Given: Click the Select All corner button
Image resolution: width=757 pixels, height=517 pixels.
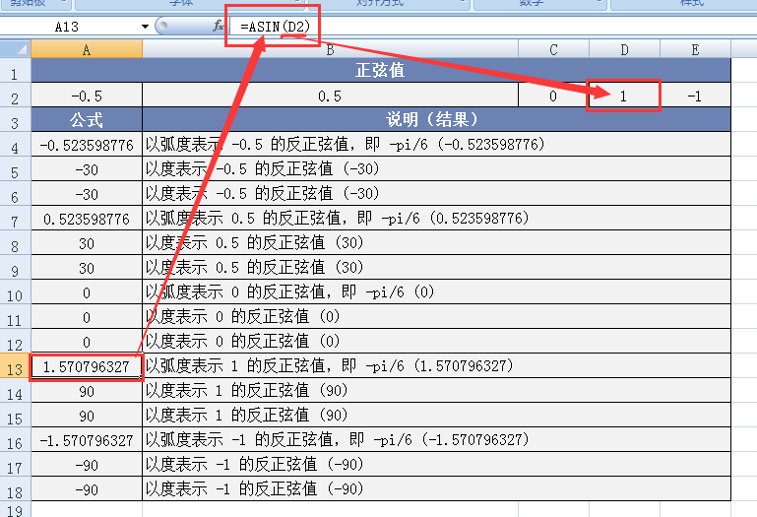Looking at the screenshot, I should click(x=16, y=49).
